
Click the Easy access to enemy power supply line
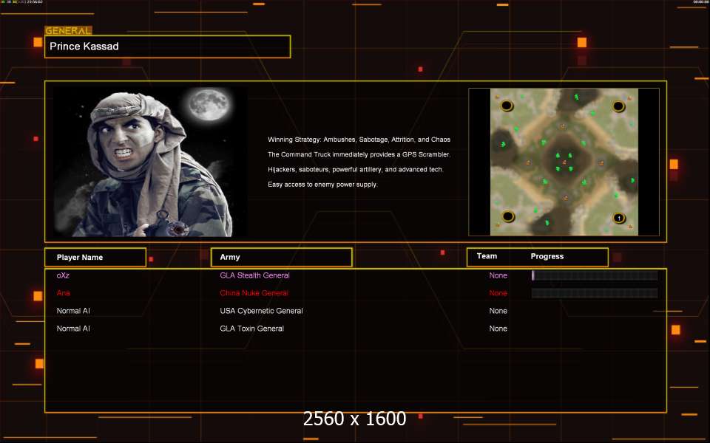tap(323, 185)
